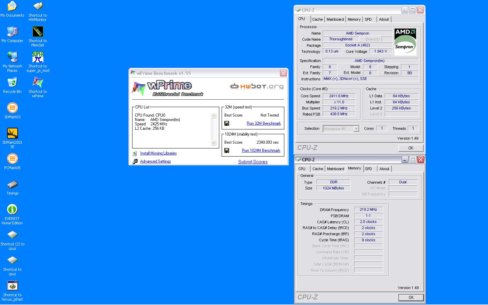Open the My Documents desktop icon
This screenshot has width=488, height=305.
coord(12,9)
